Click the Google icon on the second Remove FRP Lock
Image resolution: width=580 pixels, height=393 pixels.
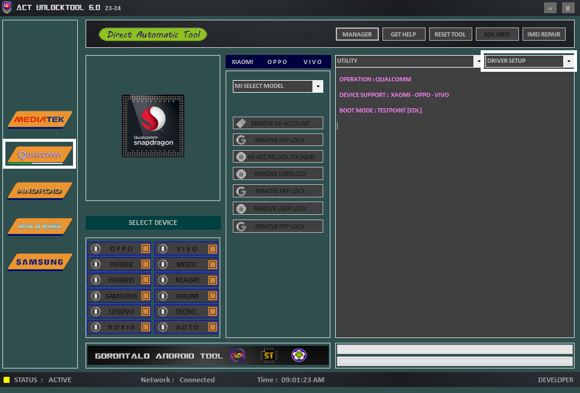pos(241,191)
